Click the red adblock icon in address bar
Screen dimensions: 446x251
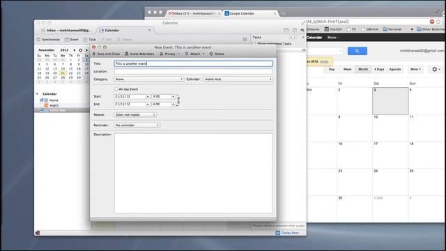[x=432, y=22]
